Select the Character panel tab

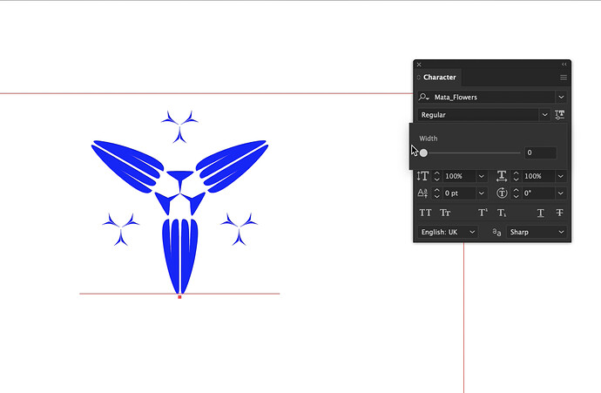[x=440, y=77]
